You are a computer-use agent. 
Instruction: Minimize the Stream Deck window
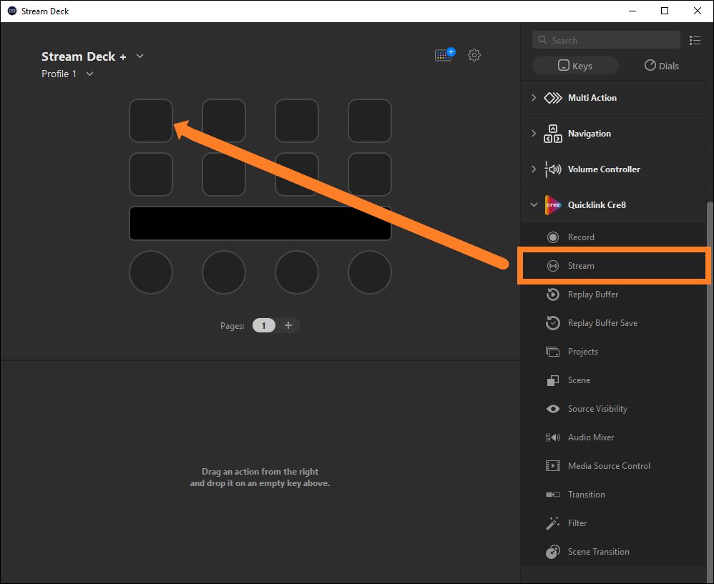[x=632, y=11]
